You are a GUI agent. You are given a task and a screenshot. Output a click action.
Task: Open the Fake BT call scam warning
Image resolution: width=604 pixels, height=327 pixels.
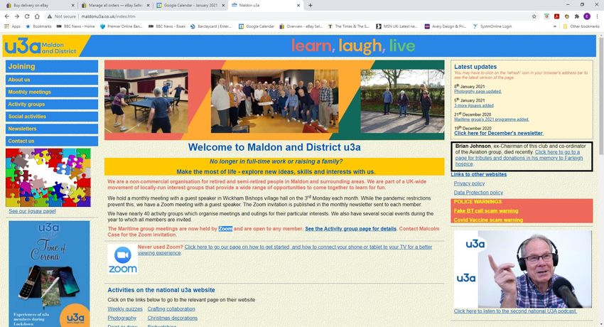tap(486, 211)
